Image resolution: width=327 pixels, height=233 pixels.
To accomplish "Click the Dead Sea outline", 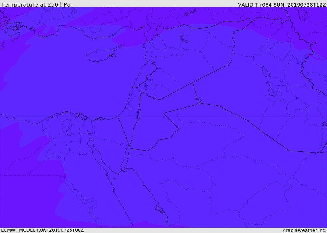I will pos(139,113).
